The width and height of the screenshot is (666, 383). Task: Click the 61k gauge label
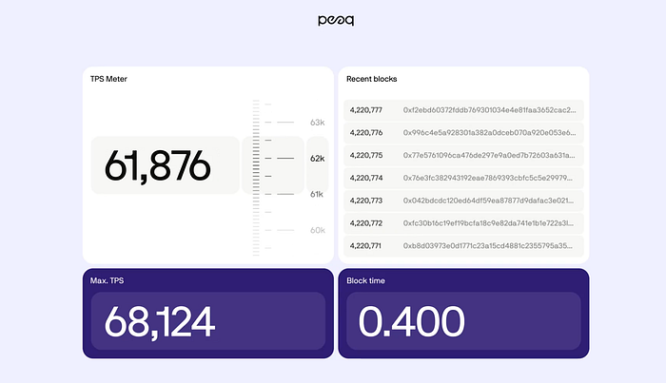(317, 194)
